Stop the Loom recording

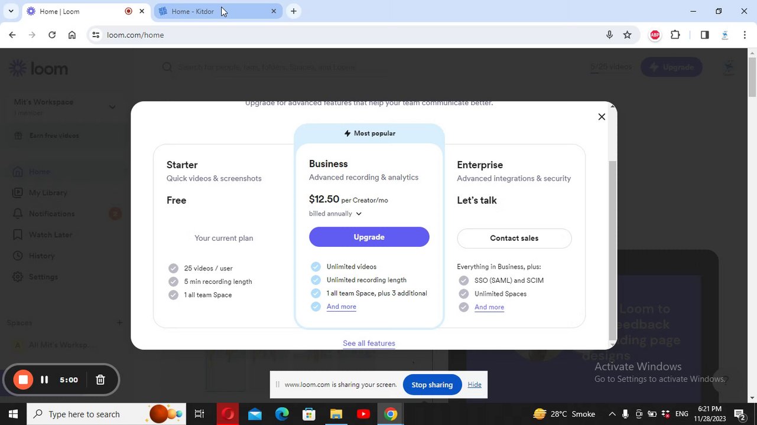pyautogui.click(x=23, y=380)
